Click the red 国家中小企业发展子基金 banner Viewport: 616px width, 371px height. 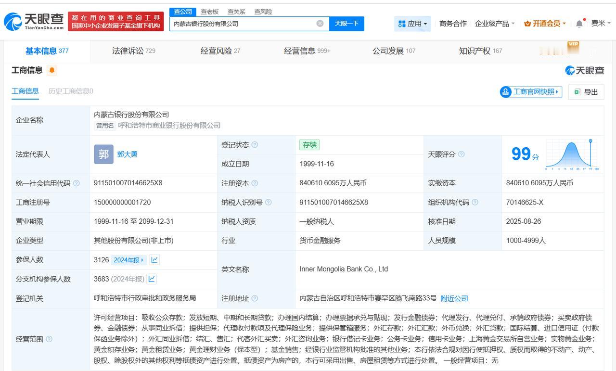pos(116,22)
